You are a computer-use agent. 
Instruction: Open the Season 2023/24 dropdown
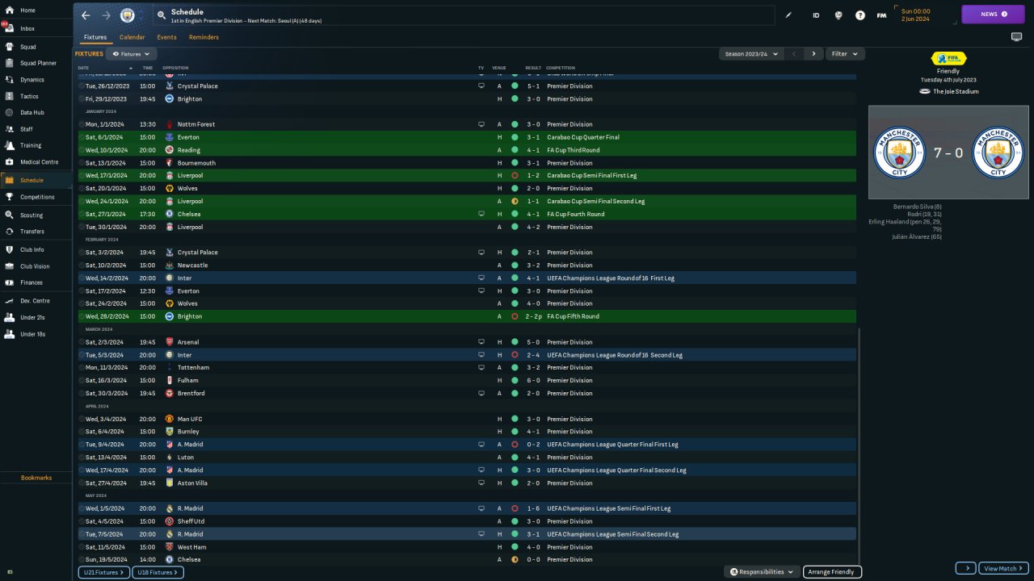pos(752,54)
